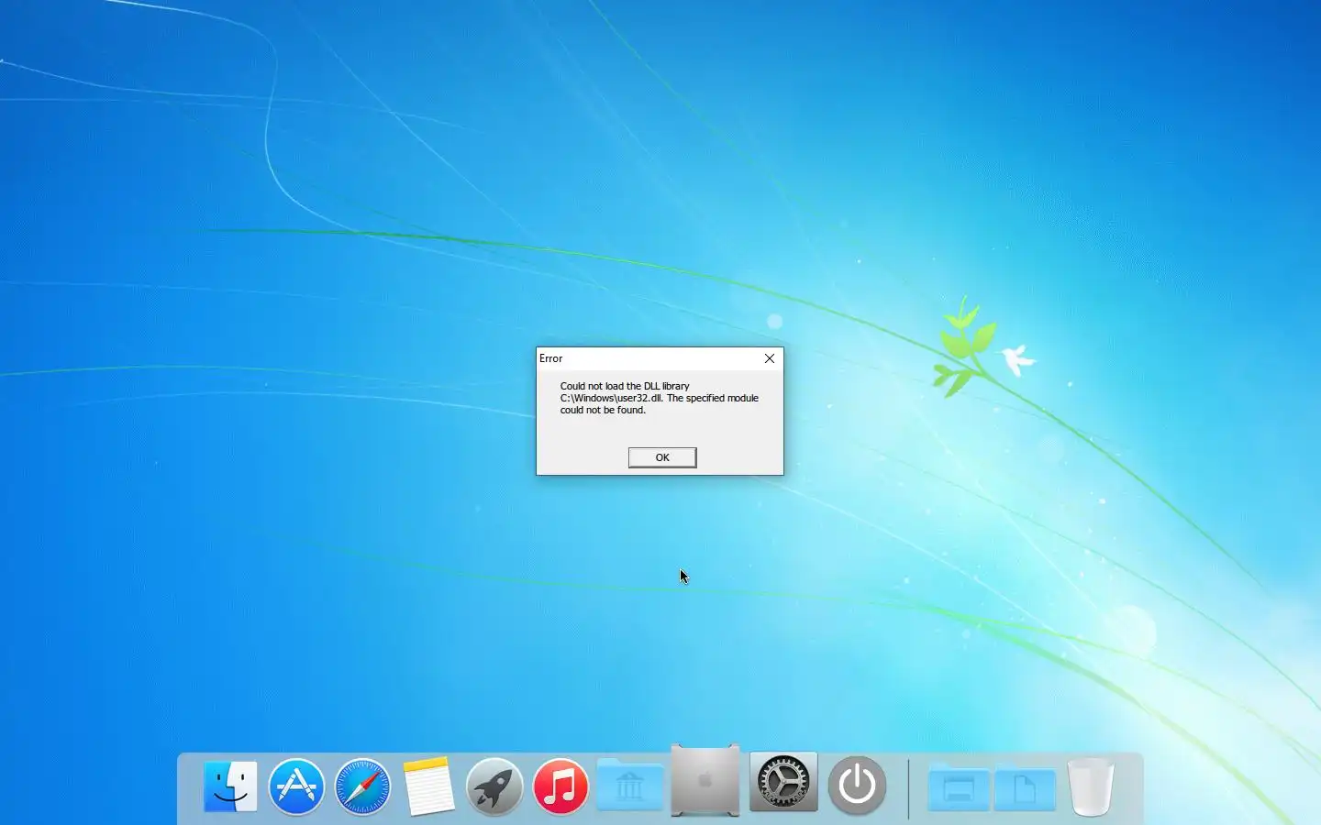1321x825 pixels.
Task: Click 'Could not load the DLL library' message
Action: pos(625,386)
